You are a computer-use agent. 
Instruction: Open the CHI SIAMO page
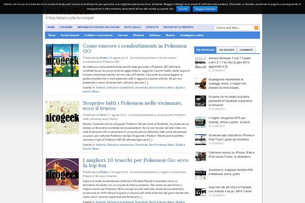[66, 27]
